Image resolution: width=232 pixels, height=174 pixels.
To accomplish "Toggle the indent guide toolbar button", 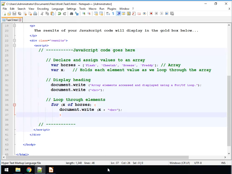I will click(x=118, y=14).
